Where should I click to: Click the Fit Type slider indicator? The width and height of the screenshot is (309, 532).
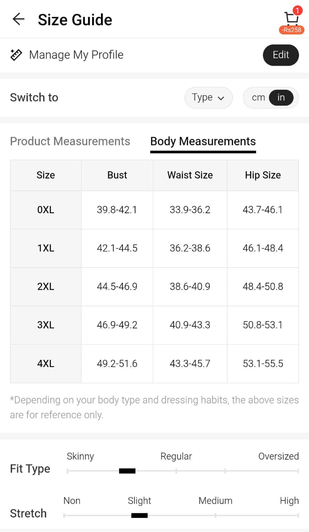[x=127, y=471]
